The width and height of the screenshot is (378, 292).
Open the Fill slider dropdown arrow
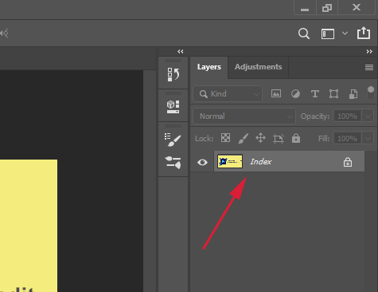368,139
